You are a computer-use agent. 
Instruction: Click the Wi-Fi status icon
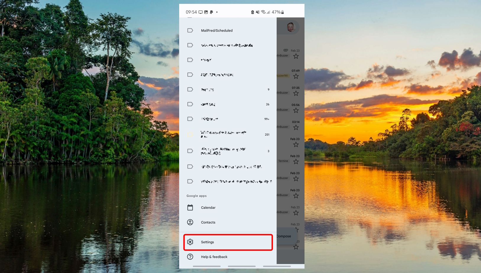coord(263,12)
